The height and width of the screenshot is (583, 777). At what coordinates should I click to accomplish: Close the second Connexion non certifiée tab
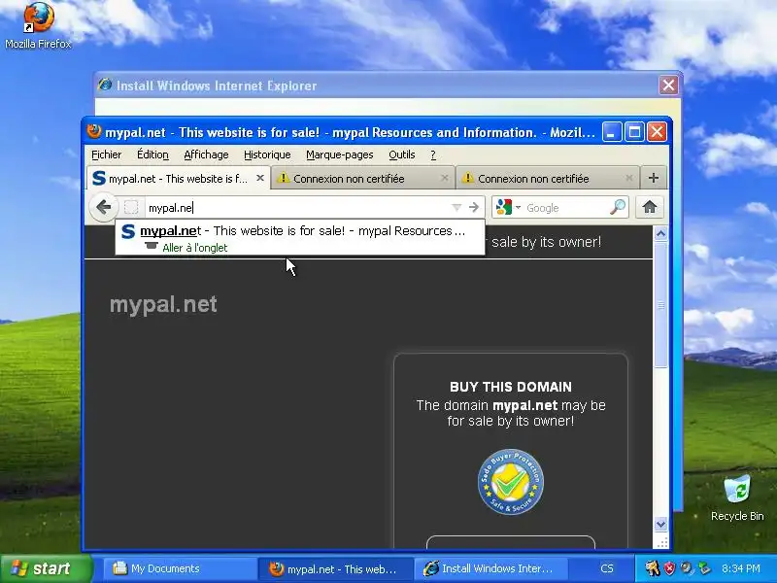tap(628, 178)
